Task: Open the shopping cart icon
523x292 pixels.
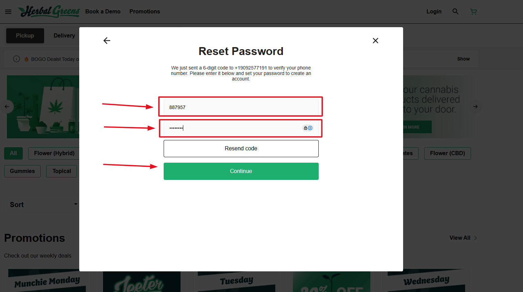Action: point(474,12)
